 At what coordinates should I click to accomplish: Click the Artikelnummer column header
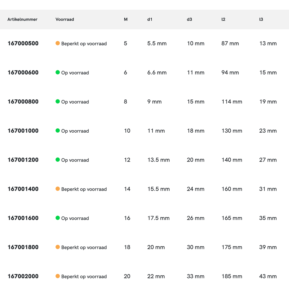[x=22, y=19]
